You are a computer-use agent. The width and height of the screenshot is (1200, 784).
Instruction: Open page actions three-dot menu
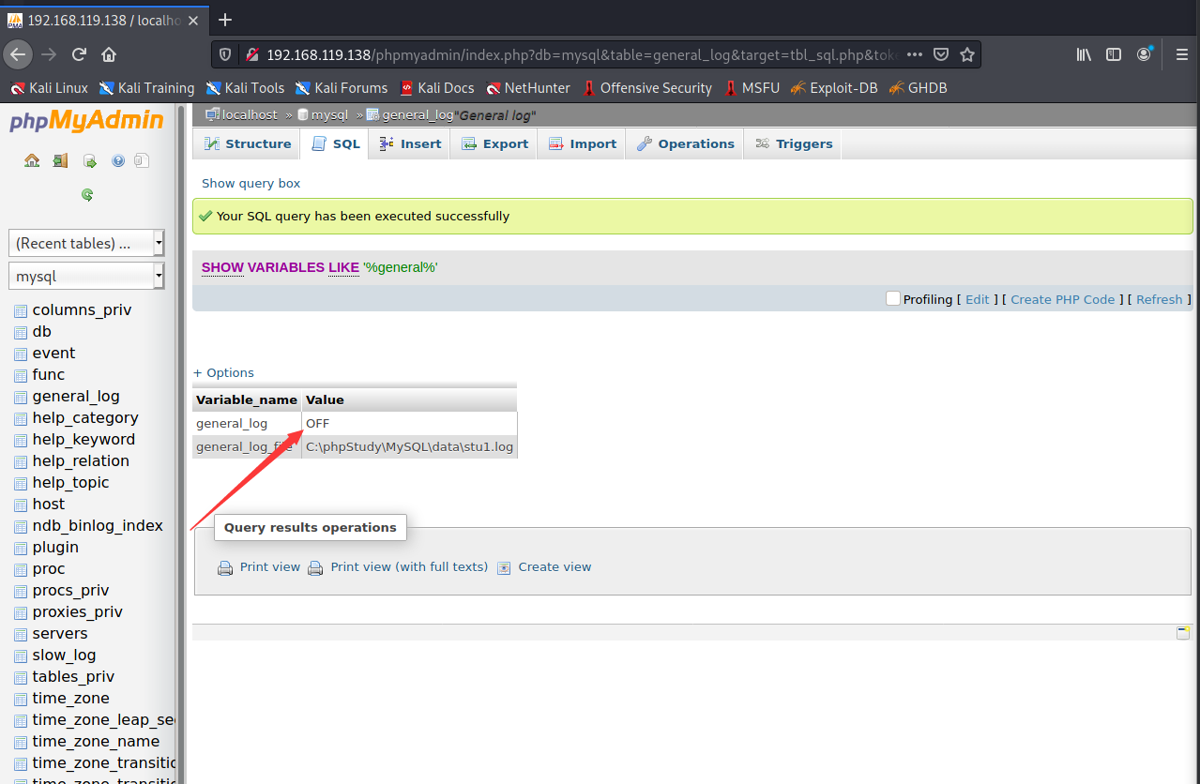coord(915,54)
